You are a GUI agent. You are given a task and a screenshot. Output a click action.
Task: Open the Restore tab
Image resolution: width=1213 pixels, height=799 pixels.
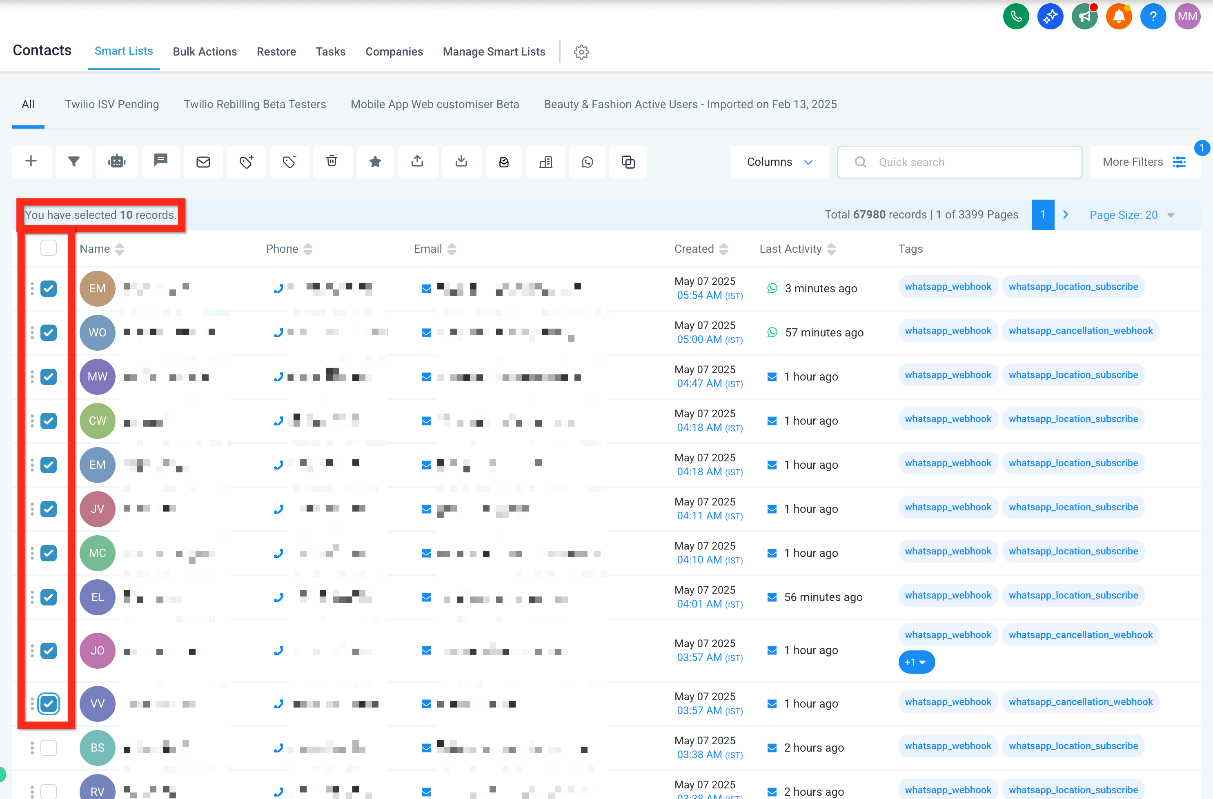click(276, 51)
